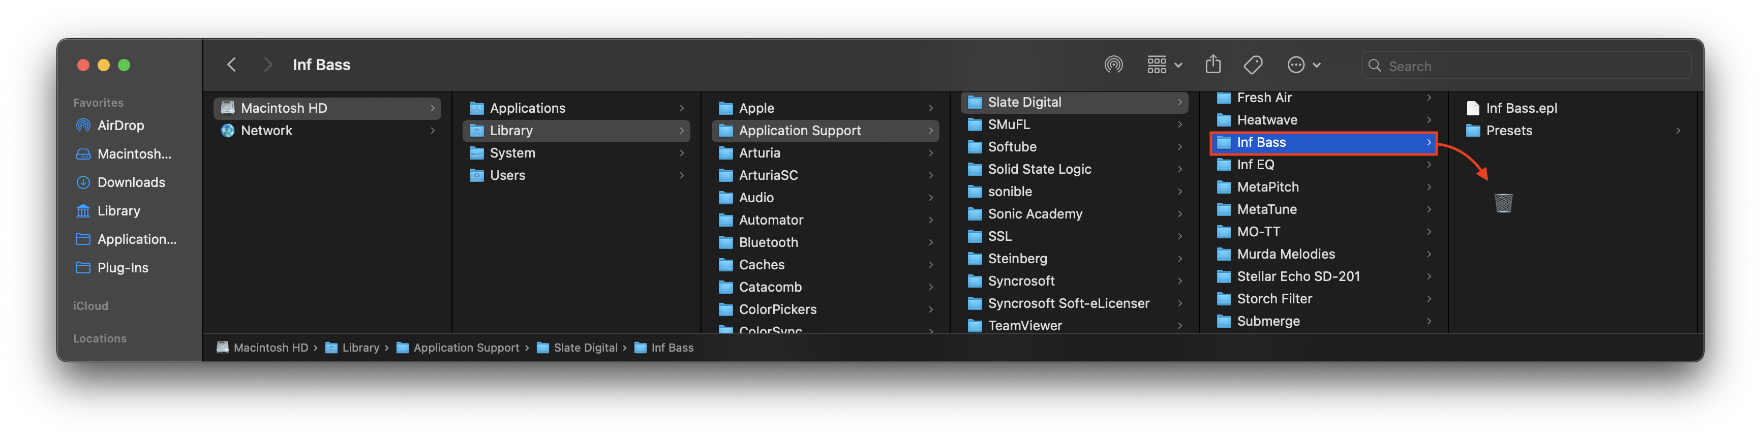Viewport: 1761px width, 437px height.
Task: Open AirDrop from the toolbar icon
Action: 1113,65
